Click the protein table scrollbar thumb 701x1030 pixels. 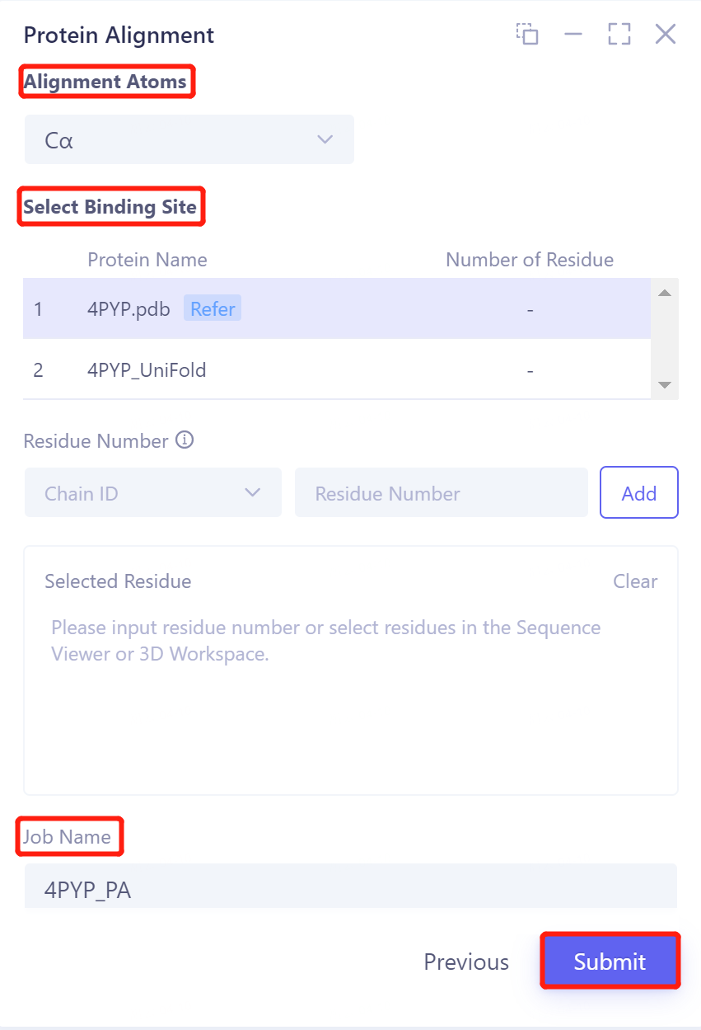click(664, 338)
